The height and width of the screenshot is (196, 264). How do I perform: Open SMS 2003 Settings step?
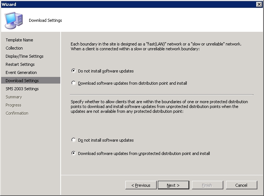[22, 89]
